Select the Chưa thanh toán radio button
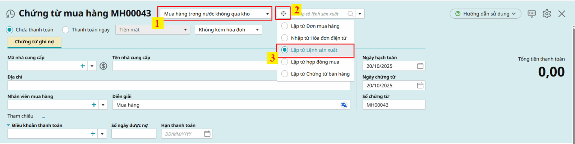 pyautogui.click(x=10, y=30)
